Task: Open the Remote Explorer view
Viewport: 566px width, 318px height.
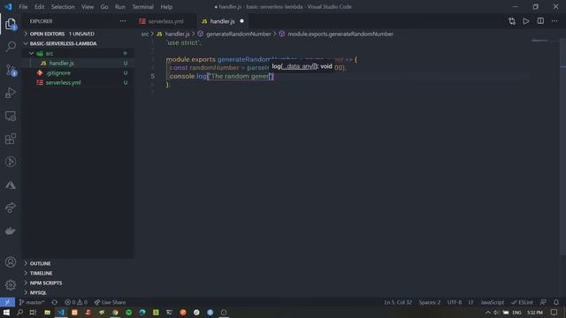Action: [x=11, y=116]
